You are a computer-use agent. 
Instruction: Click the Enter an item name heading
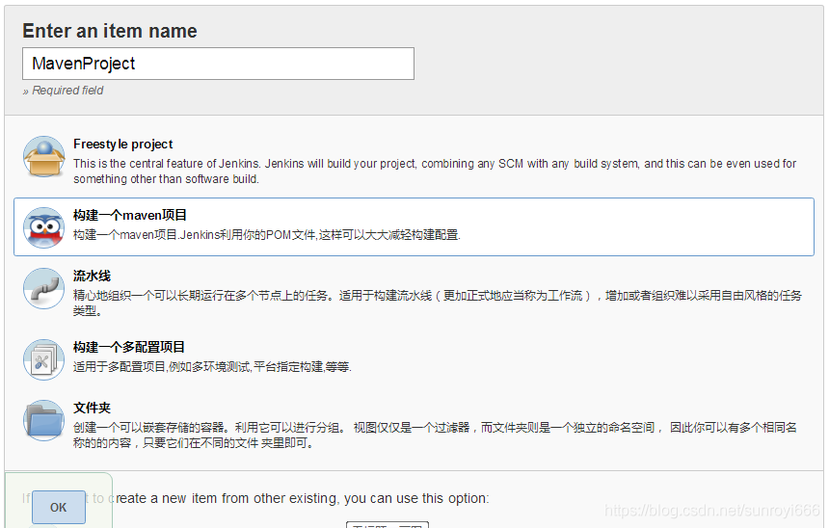pos(110,31)
